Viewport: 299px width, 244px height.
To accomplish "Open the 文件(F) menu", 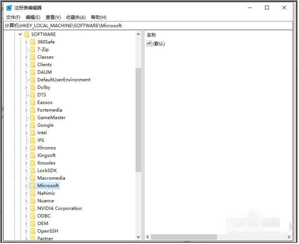I will [x=13, y=17].
